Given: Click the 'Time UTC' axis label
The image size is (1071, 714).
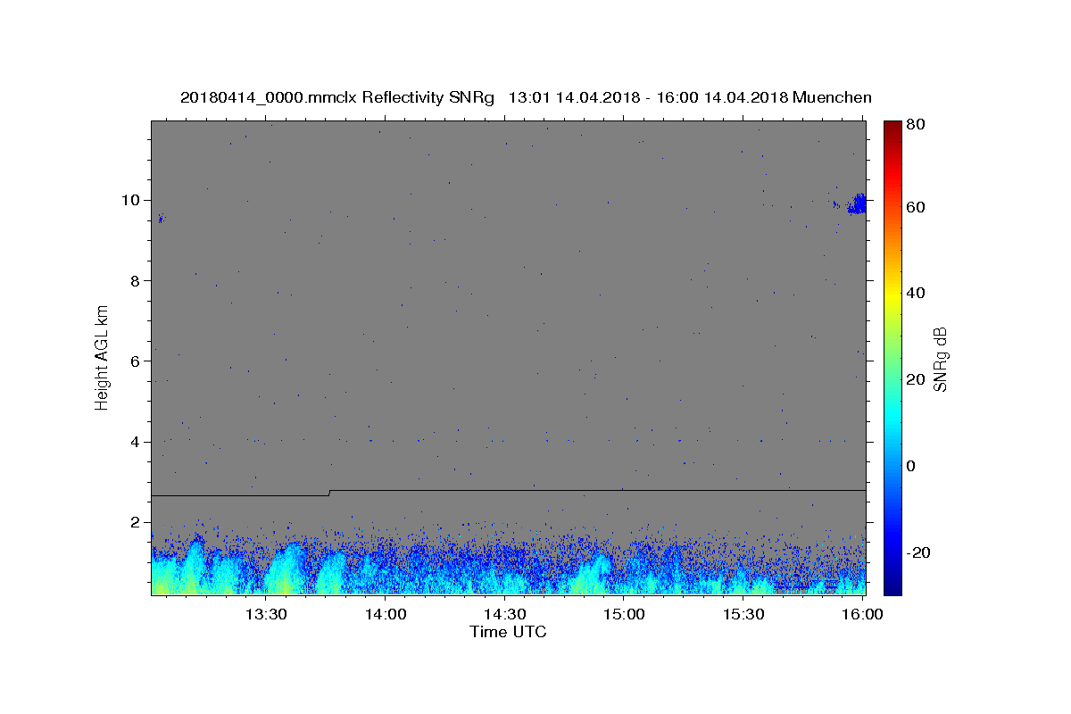Looking at the screenshot, I should [x=508, y=632].
